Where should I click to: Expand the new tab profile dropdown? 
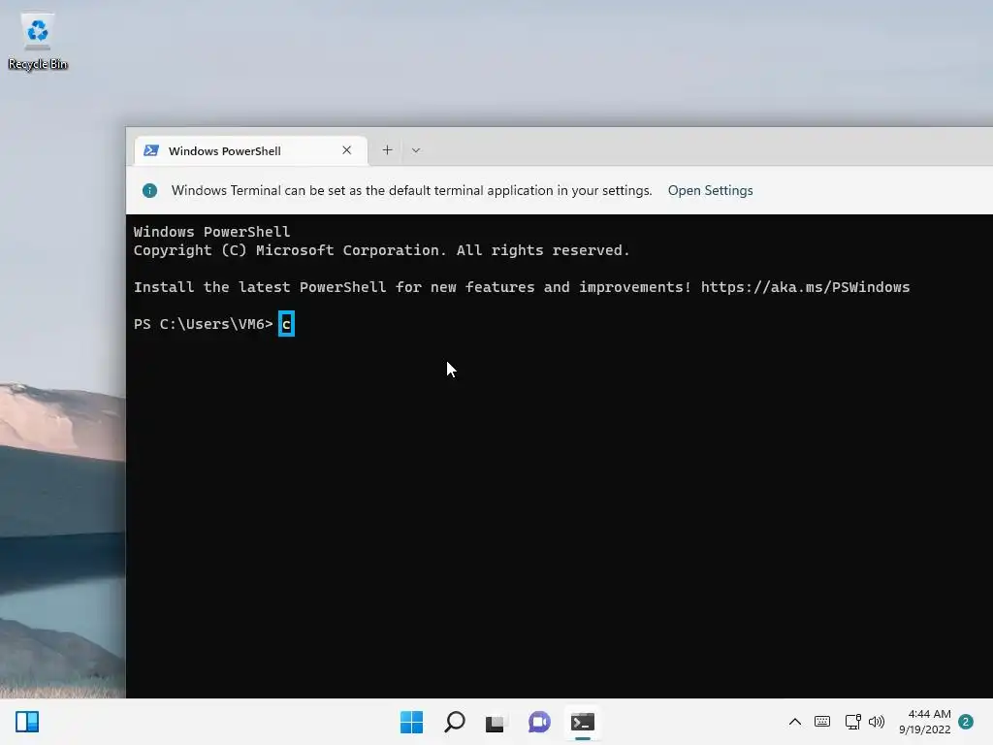(x=415, y=150)
